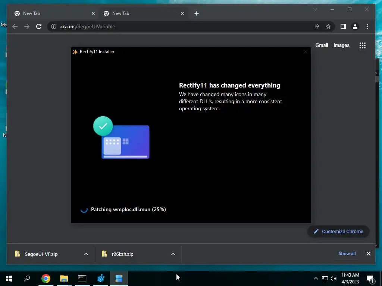Click Customize Chrome button
Screen dimensions: 382x286
click(x=338, y=232)
